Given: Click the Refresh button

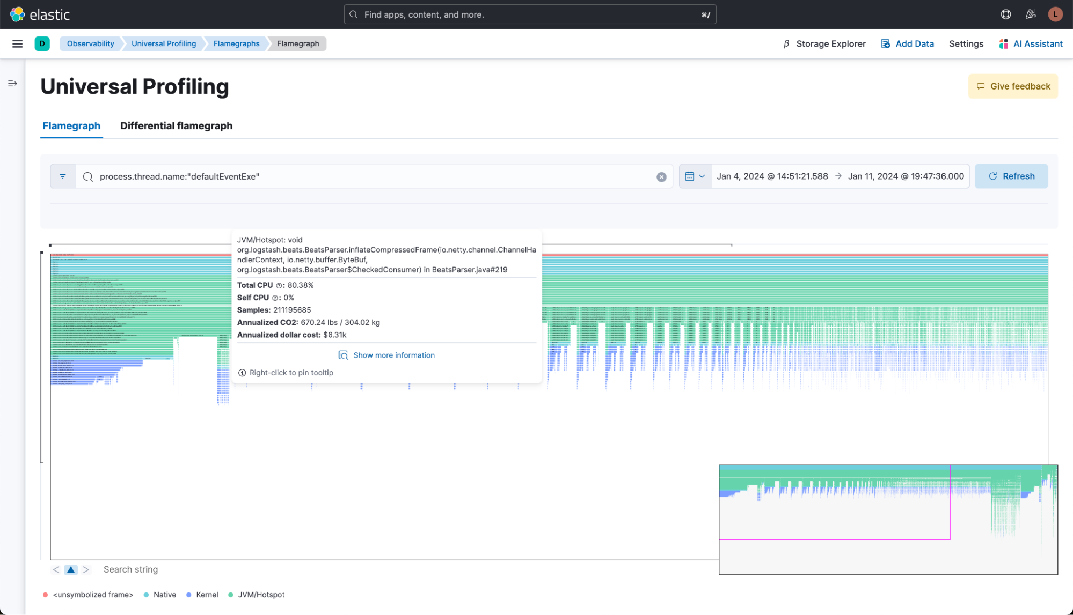Looking at the screenshot, I should [x=1011, y=176].
